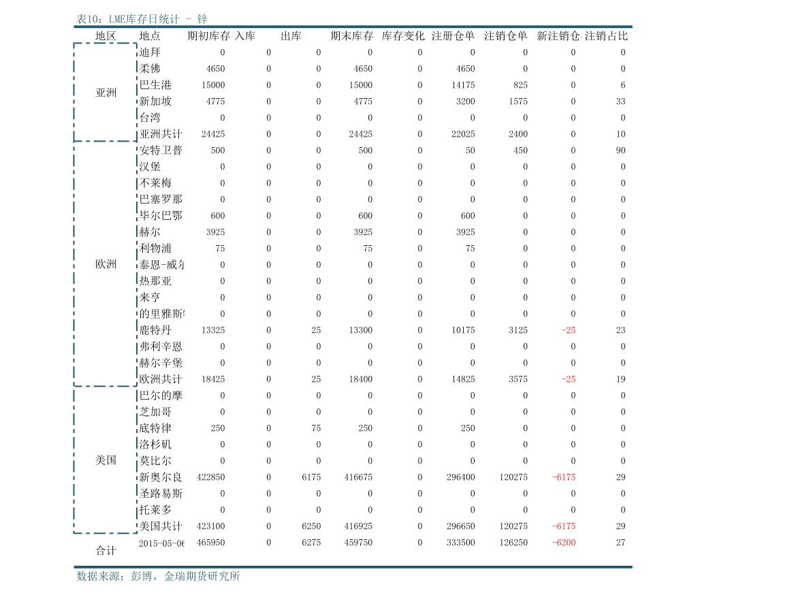Click the 注销仓单 column header
The width and height of the screenshot is (811, 595).
point(506,35)
